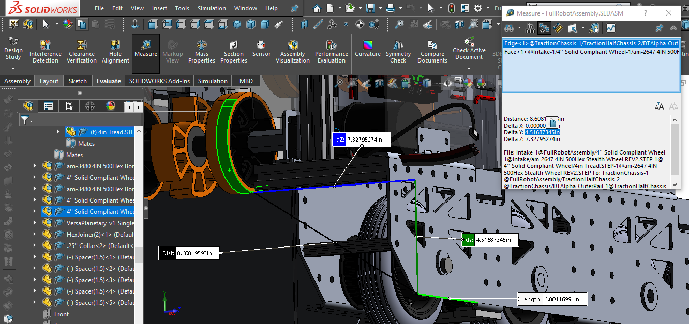Open Options gear icon
The height and width of the screenshot is (324, 689).
click(477, 8)
